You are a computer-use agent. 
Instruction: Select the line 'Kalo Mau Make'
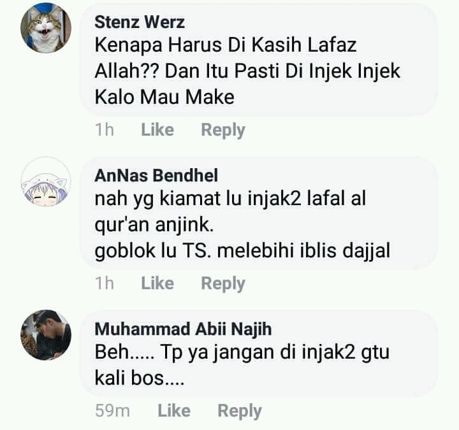click(164, 97)
